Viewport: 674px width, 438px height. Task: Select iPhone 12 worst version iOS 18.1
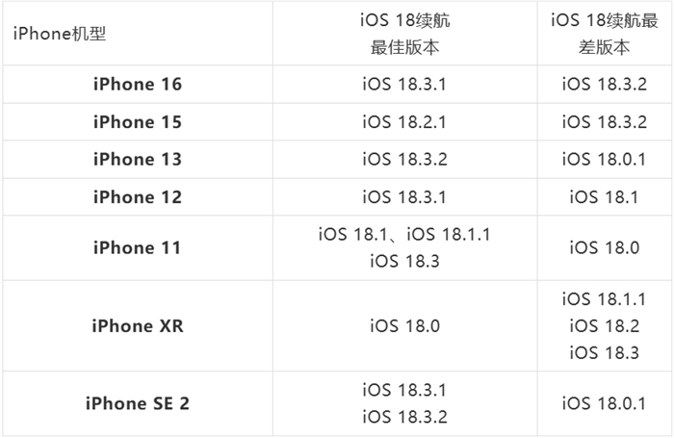(604, 197)
